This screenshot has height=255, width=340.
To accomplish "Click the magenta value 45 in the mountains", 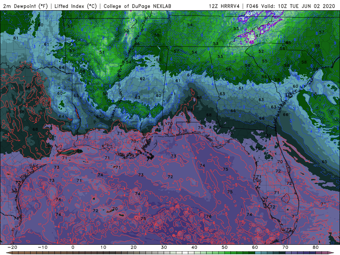I will [252, 42].
